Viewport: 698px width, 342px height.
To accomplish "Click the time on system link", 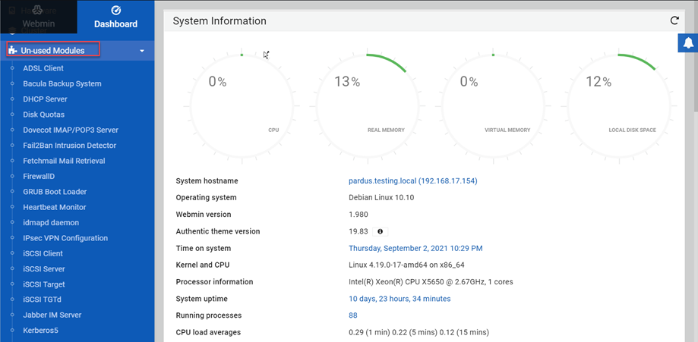I will point(415,249).
